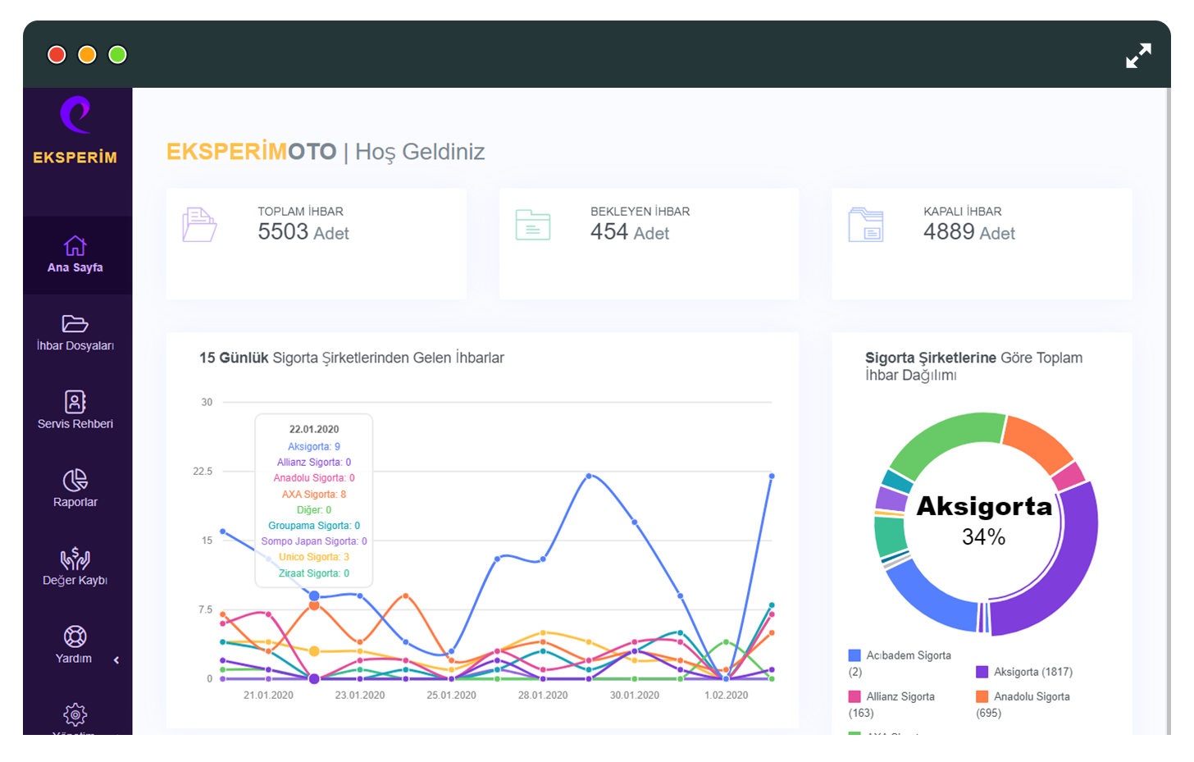Select the Değer Kaybı hands icon
This screenshot has width=1194, height=762.
[75, 559]
